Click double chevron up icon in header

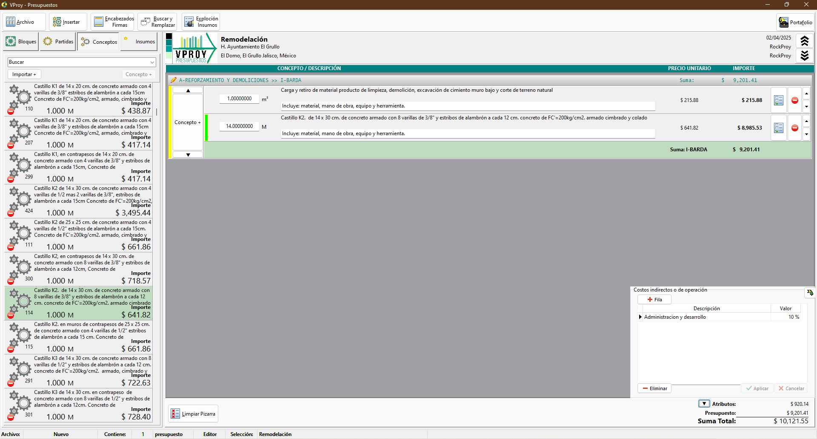click(804, 41)
